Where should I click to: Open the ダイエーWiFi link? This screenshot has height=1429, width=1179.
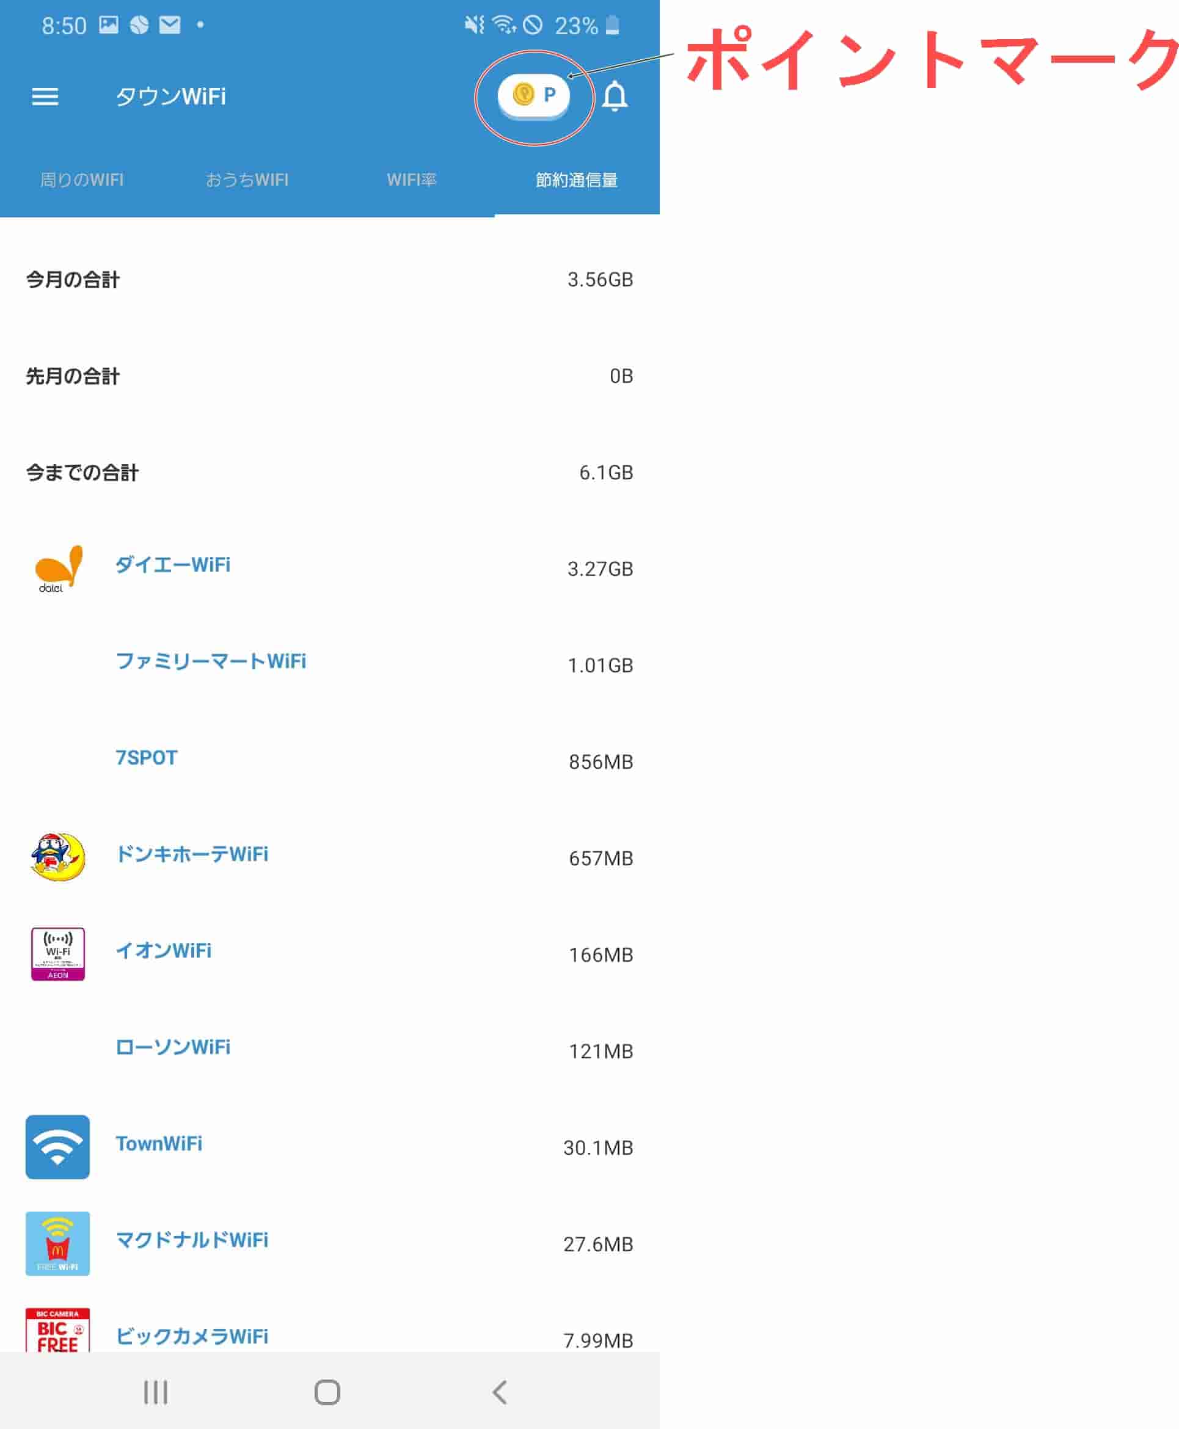[172, 565]
